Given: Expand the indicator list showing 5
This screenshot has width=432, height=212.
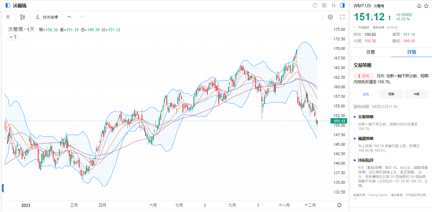Looking at the screenshot, I should [x=13, y=37].
